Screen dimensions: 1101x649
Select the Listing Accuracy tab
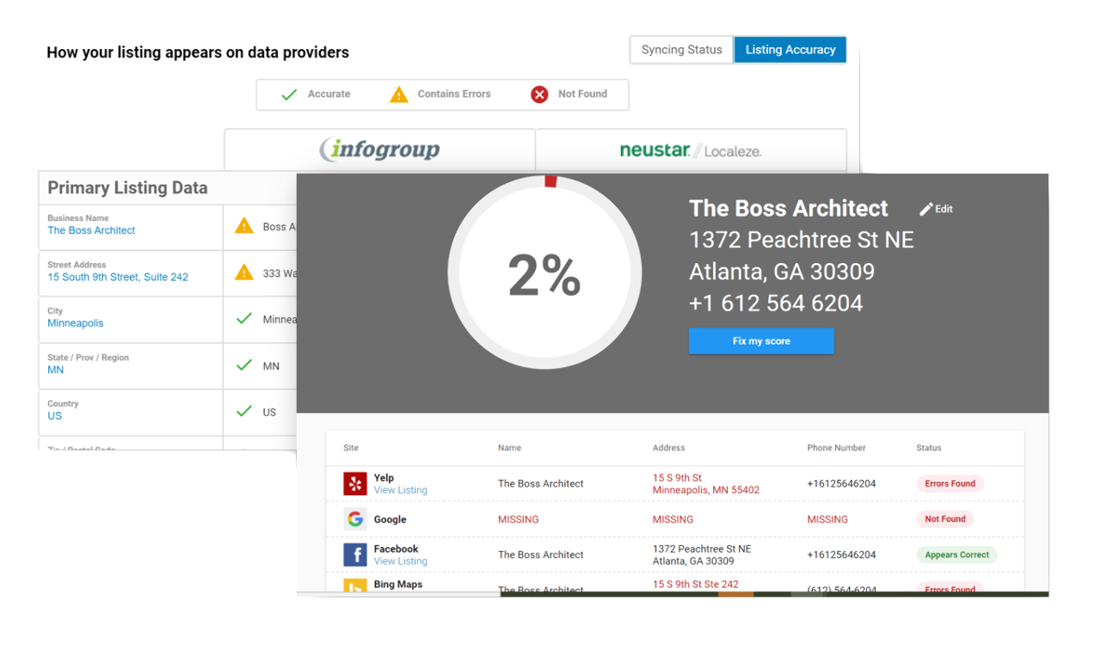pyautogui.click(x=790, y=50)
